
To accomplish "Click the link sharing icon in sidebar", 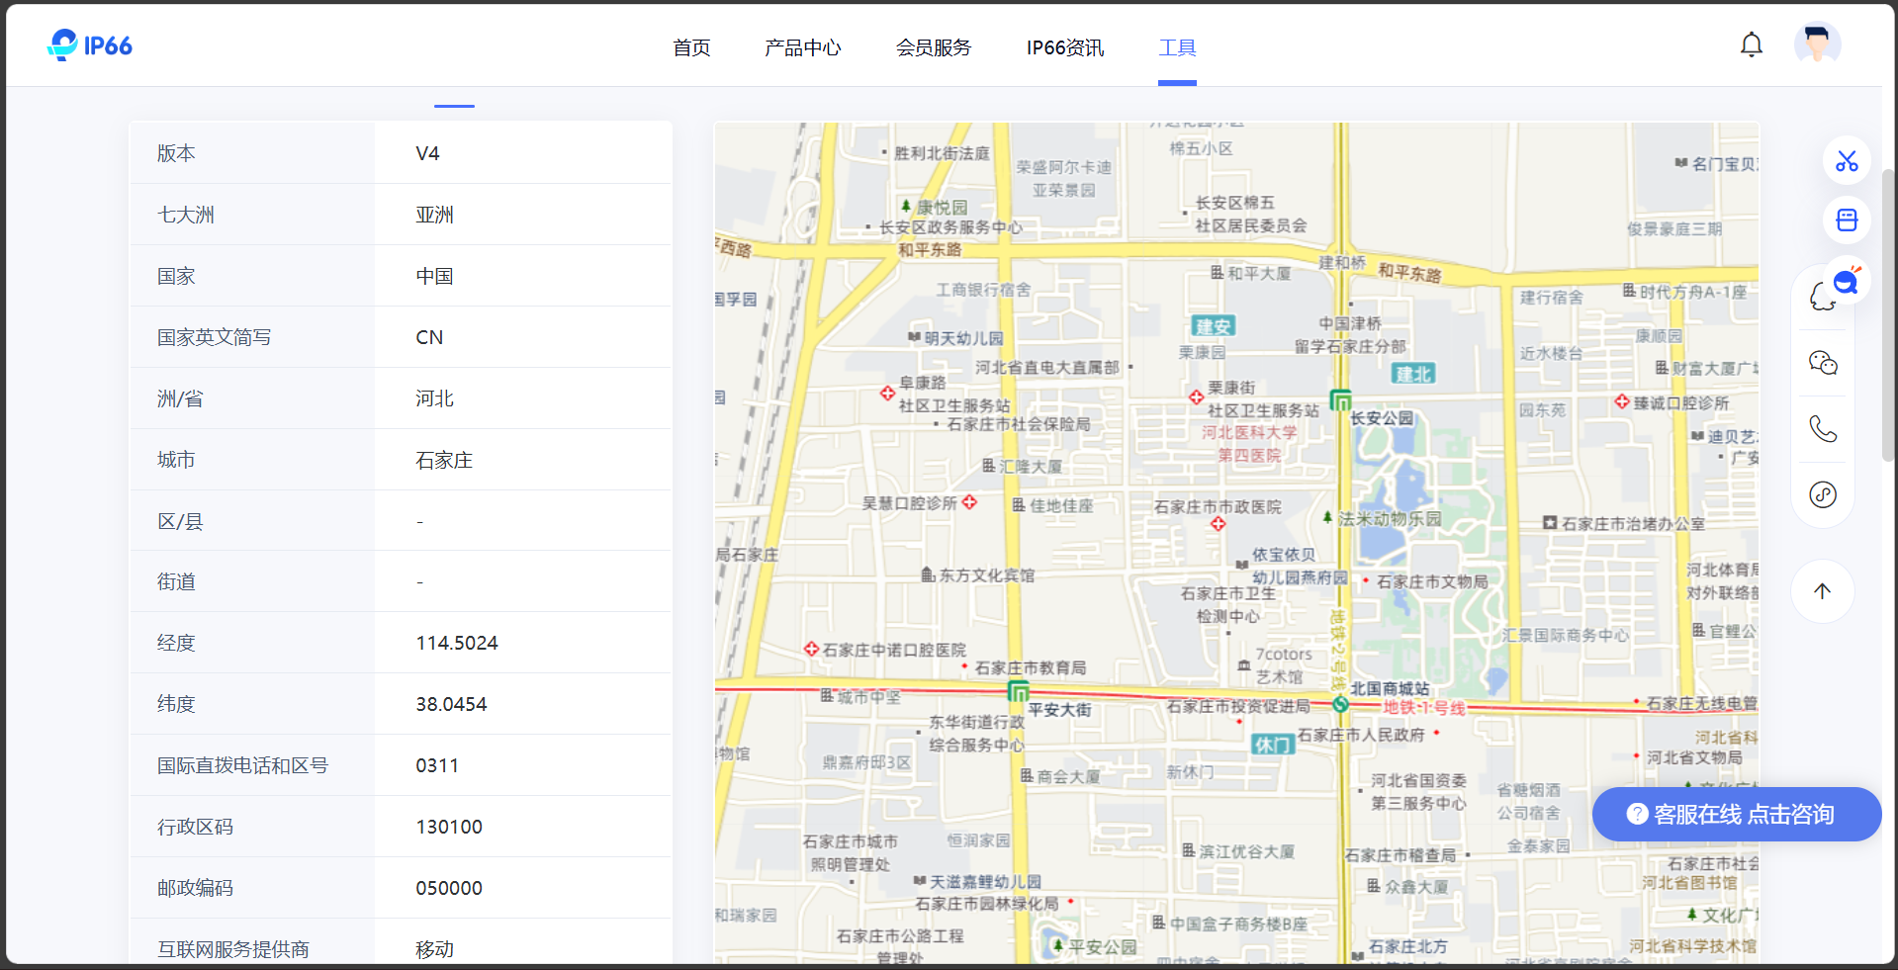I will (x=1823, y=494).
